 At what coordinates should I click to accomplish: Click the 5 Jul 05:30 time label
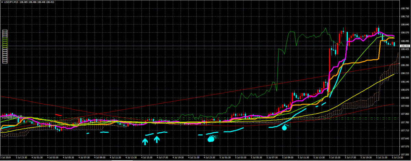[257, 158]
